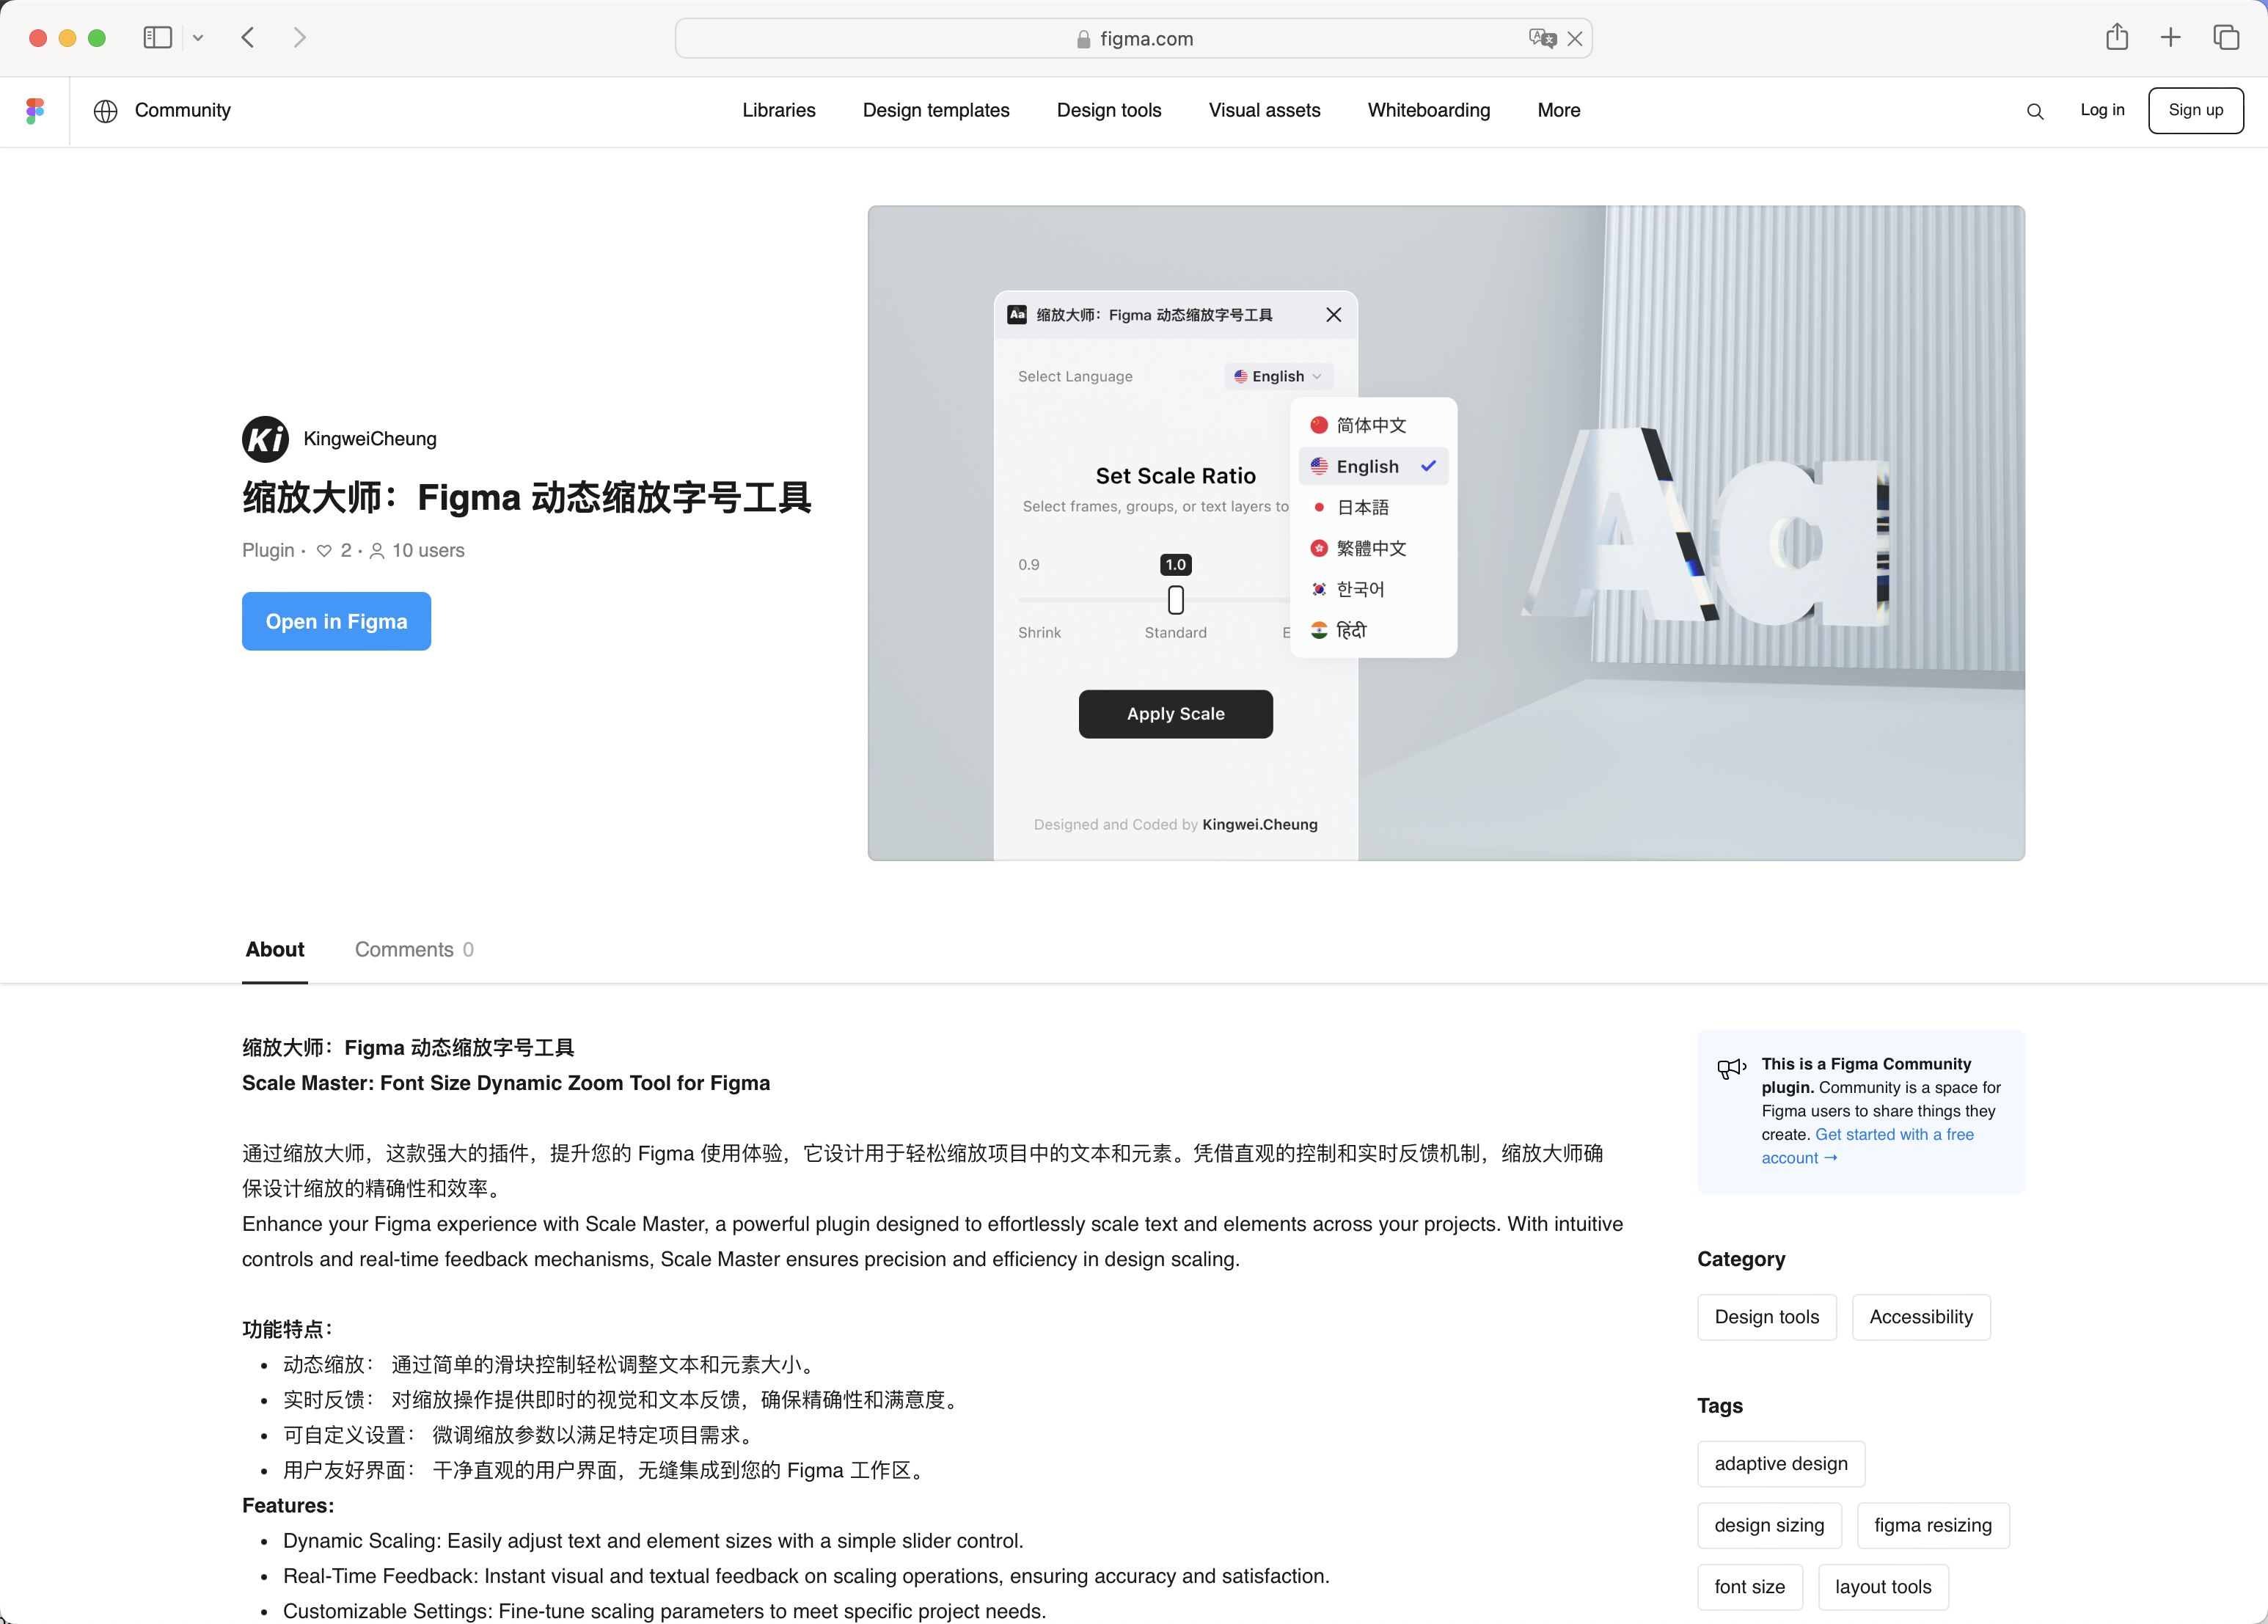
Task: Click the Apply Scale button
Action: click(1175, 715)
